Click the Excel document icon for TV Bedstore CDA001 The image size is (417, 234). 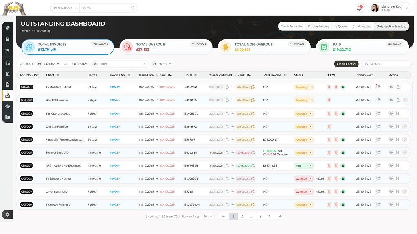[x=342, y=87]
